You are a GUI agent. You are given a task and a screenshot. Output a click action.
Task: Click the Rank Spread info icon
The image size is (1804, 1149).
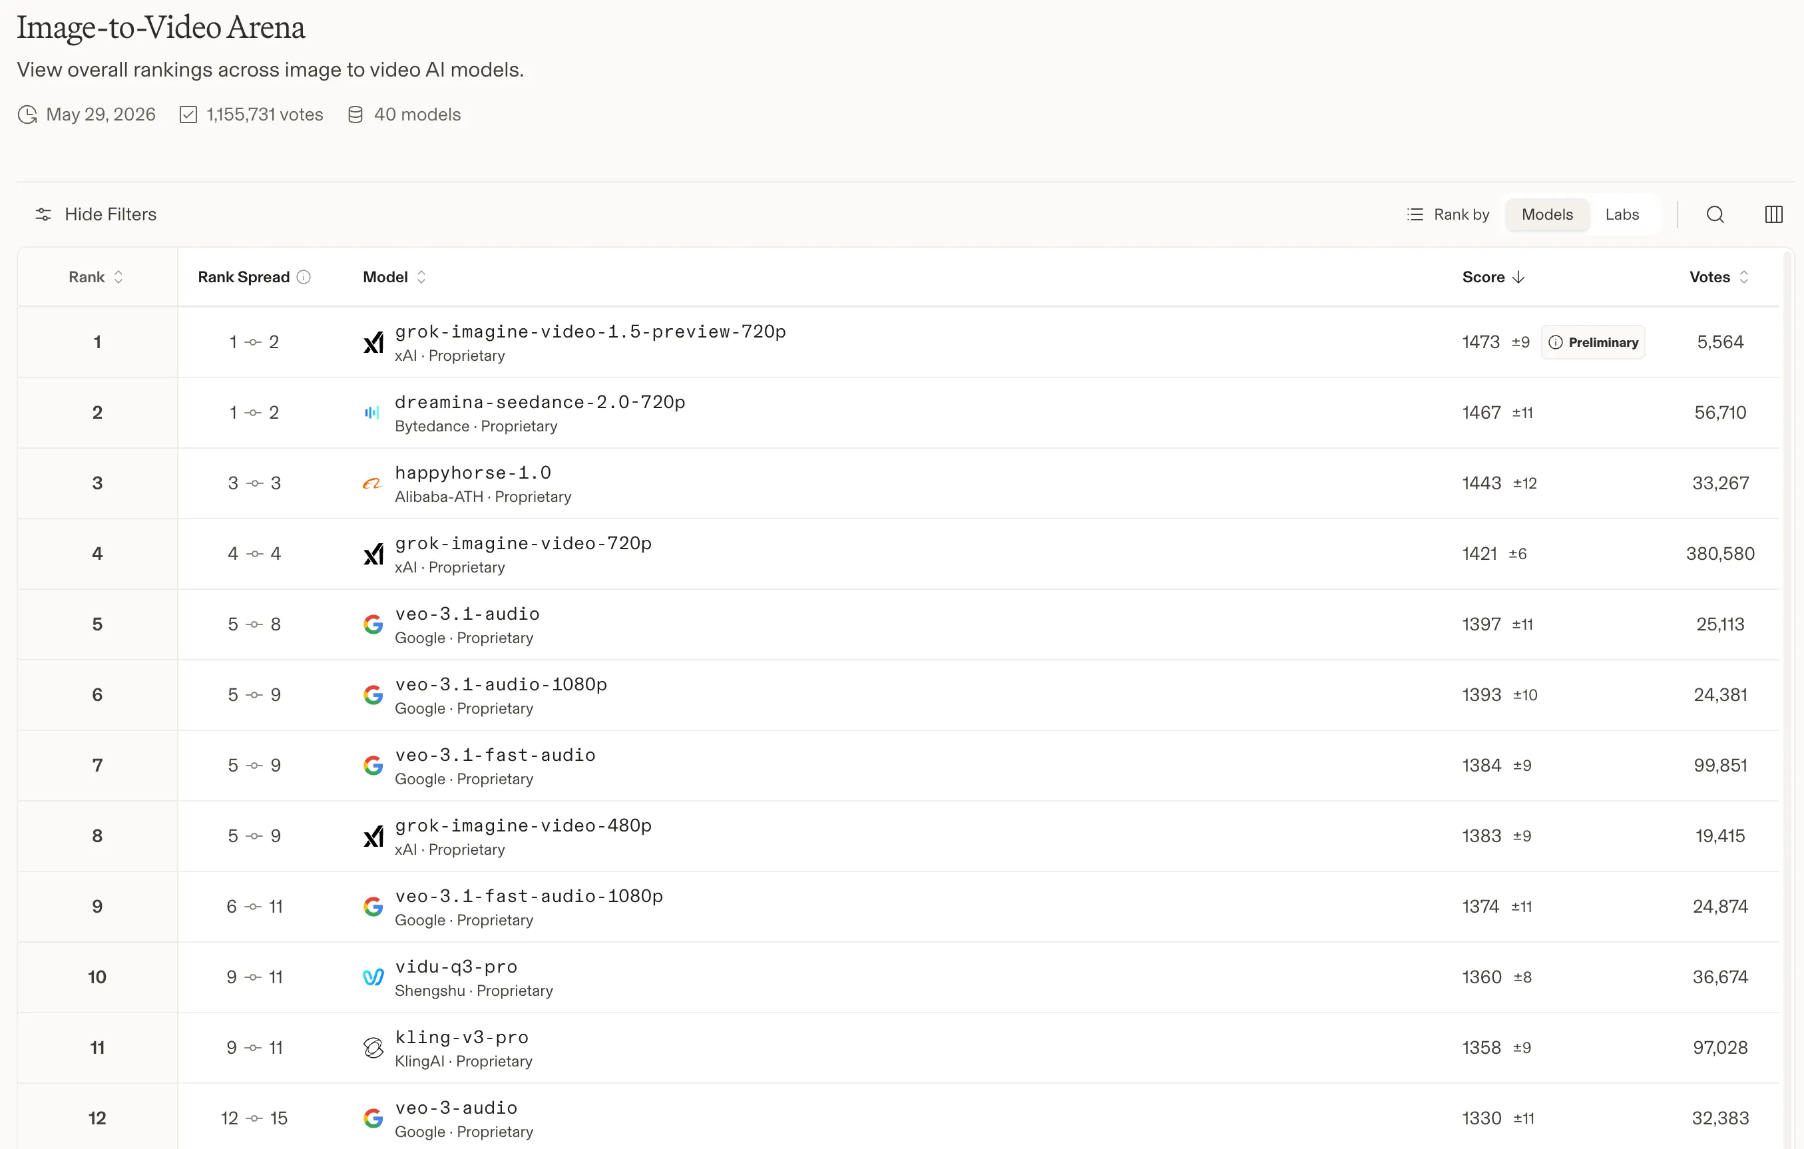point(304,277)
